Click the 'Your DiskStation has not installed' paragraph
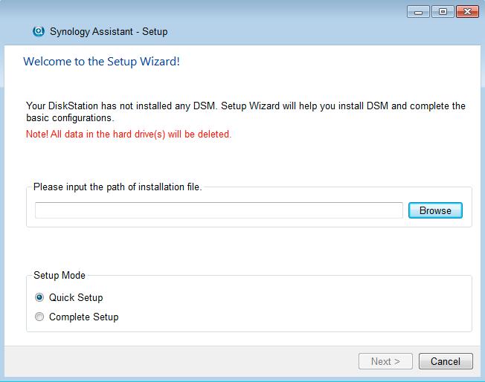 click(245, 111)
